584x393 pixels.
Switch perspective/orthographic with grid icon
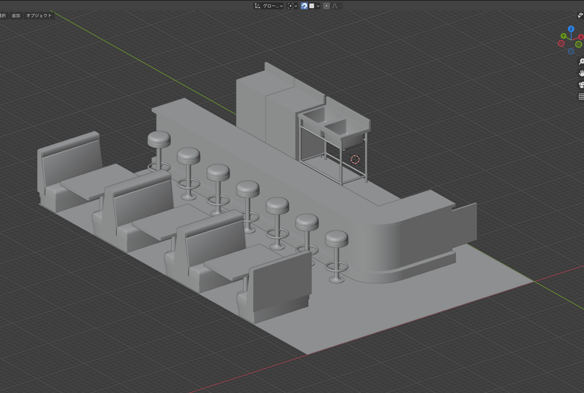581,97
